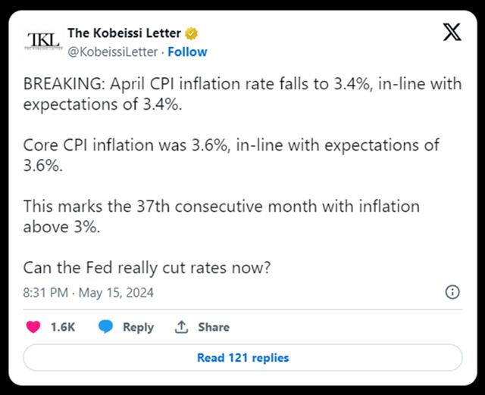Follow The Kobeissi Letter account
The width and height of the screenshot is (485, 395).
click(x=187, y=52)
